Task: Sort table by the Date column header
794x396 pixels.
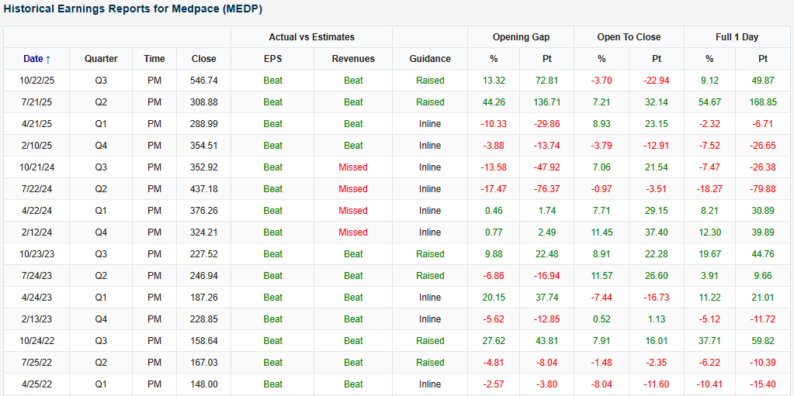Action: click(36, 58)
